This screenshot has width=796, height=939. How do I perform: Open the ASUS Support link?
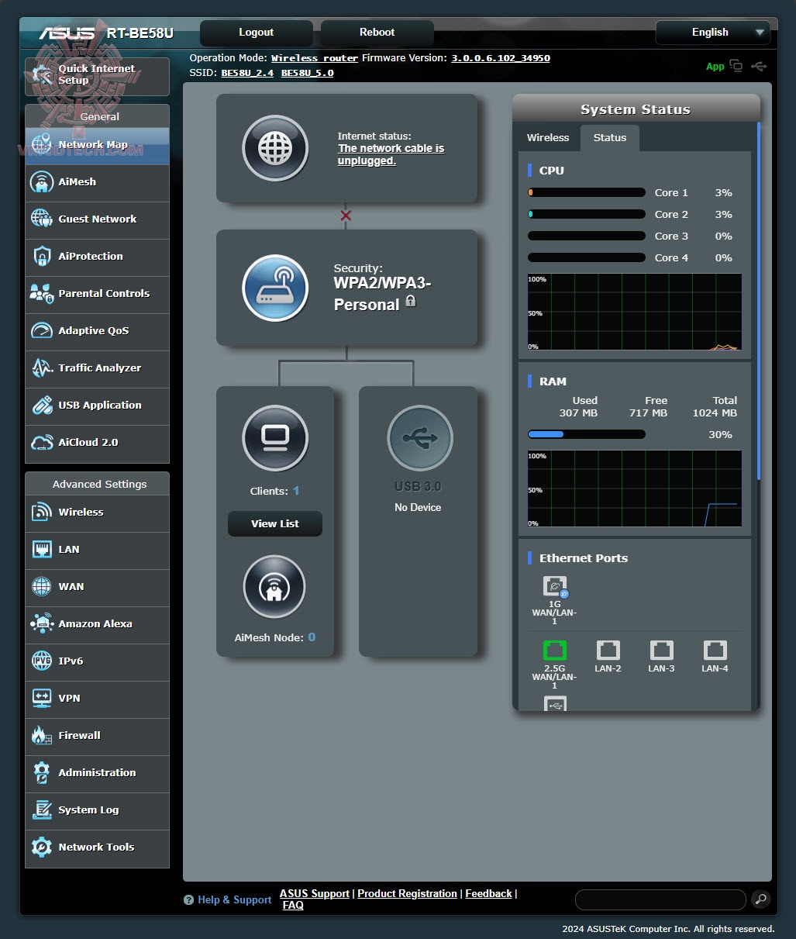point(315,893)
